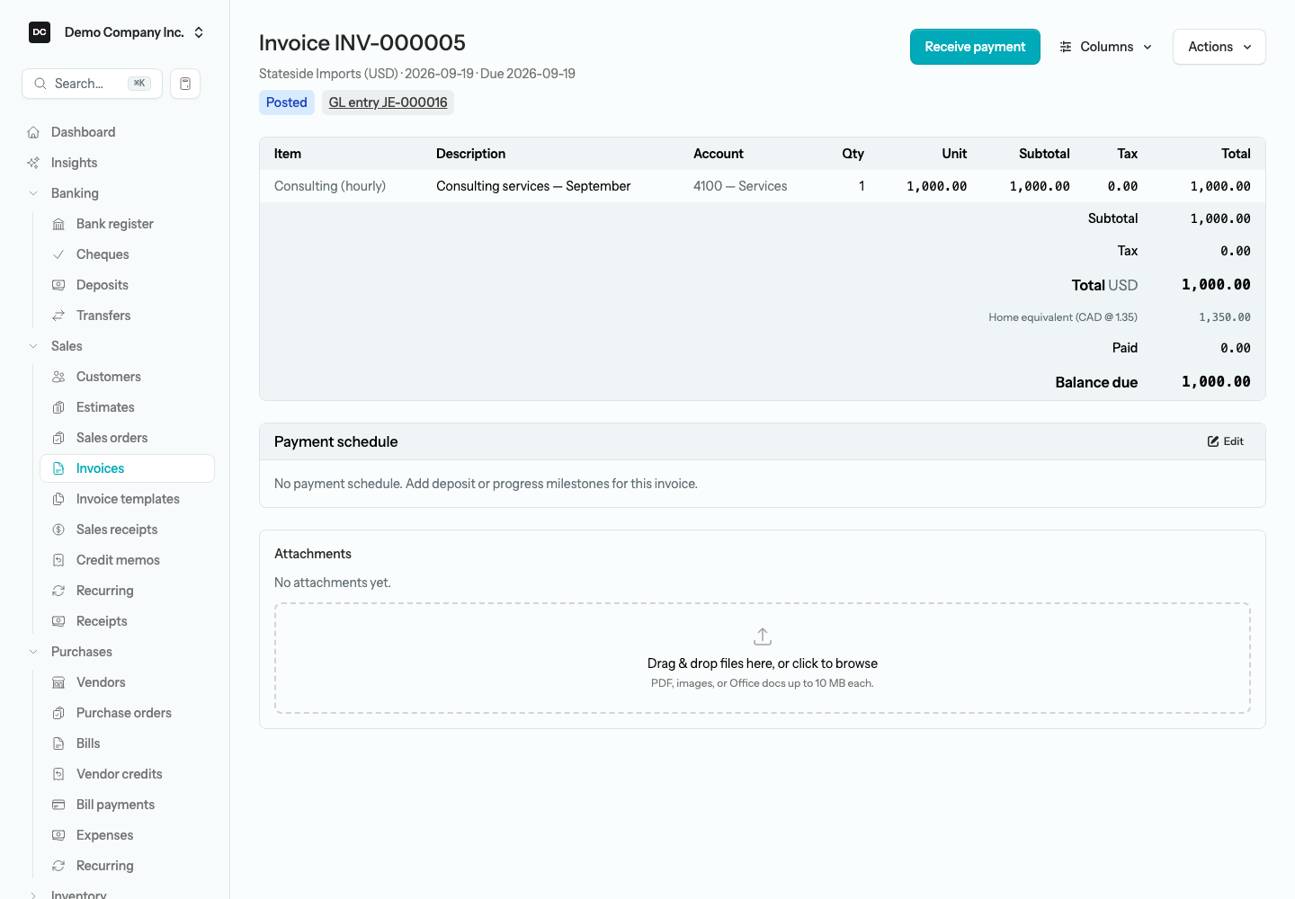
Task: Click the '4100 — Services' account cell
Action: pyautogui.click(x=740, y=186)
